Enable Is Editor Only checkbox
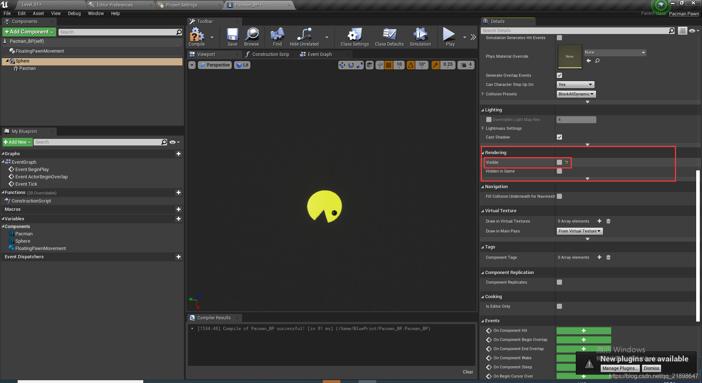The width and height of the screenshot is (702, 383). coord(559,306)
